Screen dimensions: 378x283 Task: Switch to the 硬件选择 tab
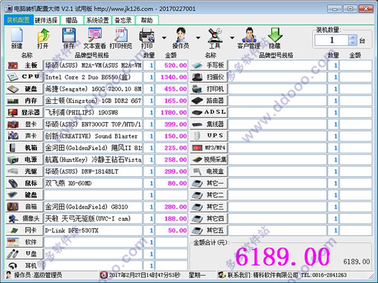(46, 20)
